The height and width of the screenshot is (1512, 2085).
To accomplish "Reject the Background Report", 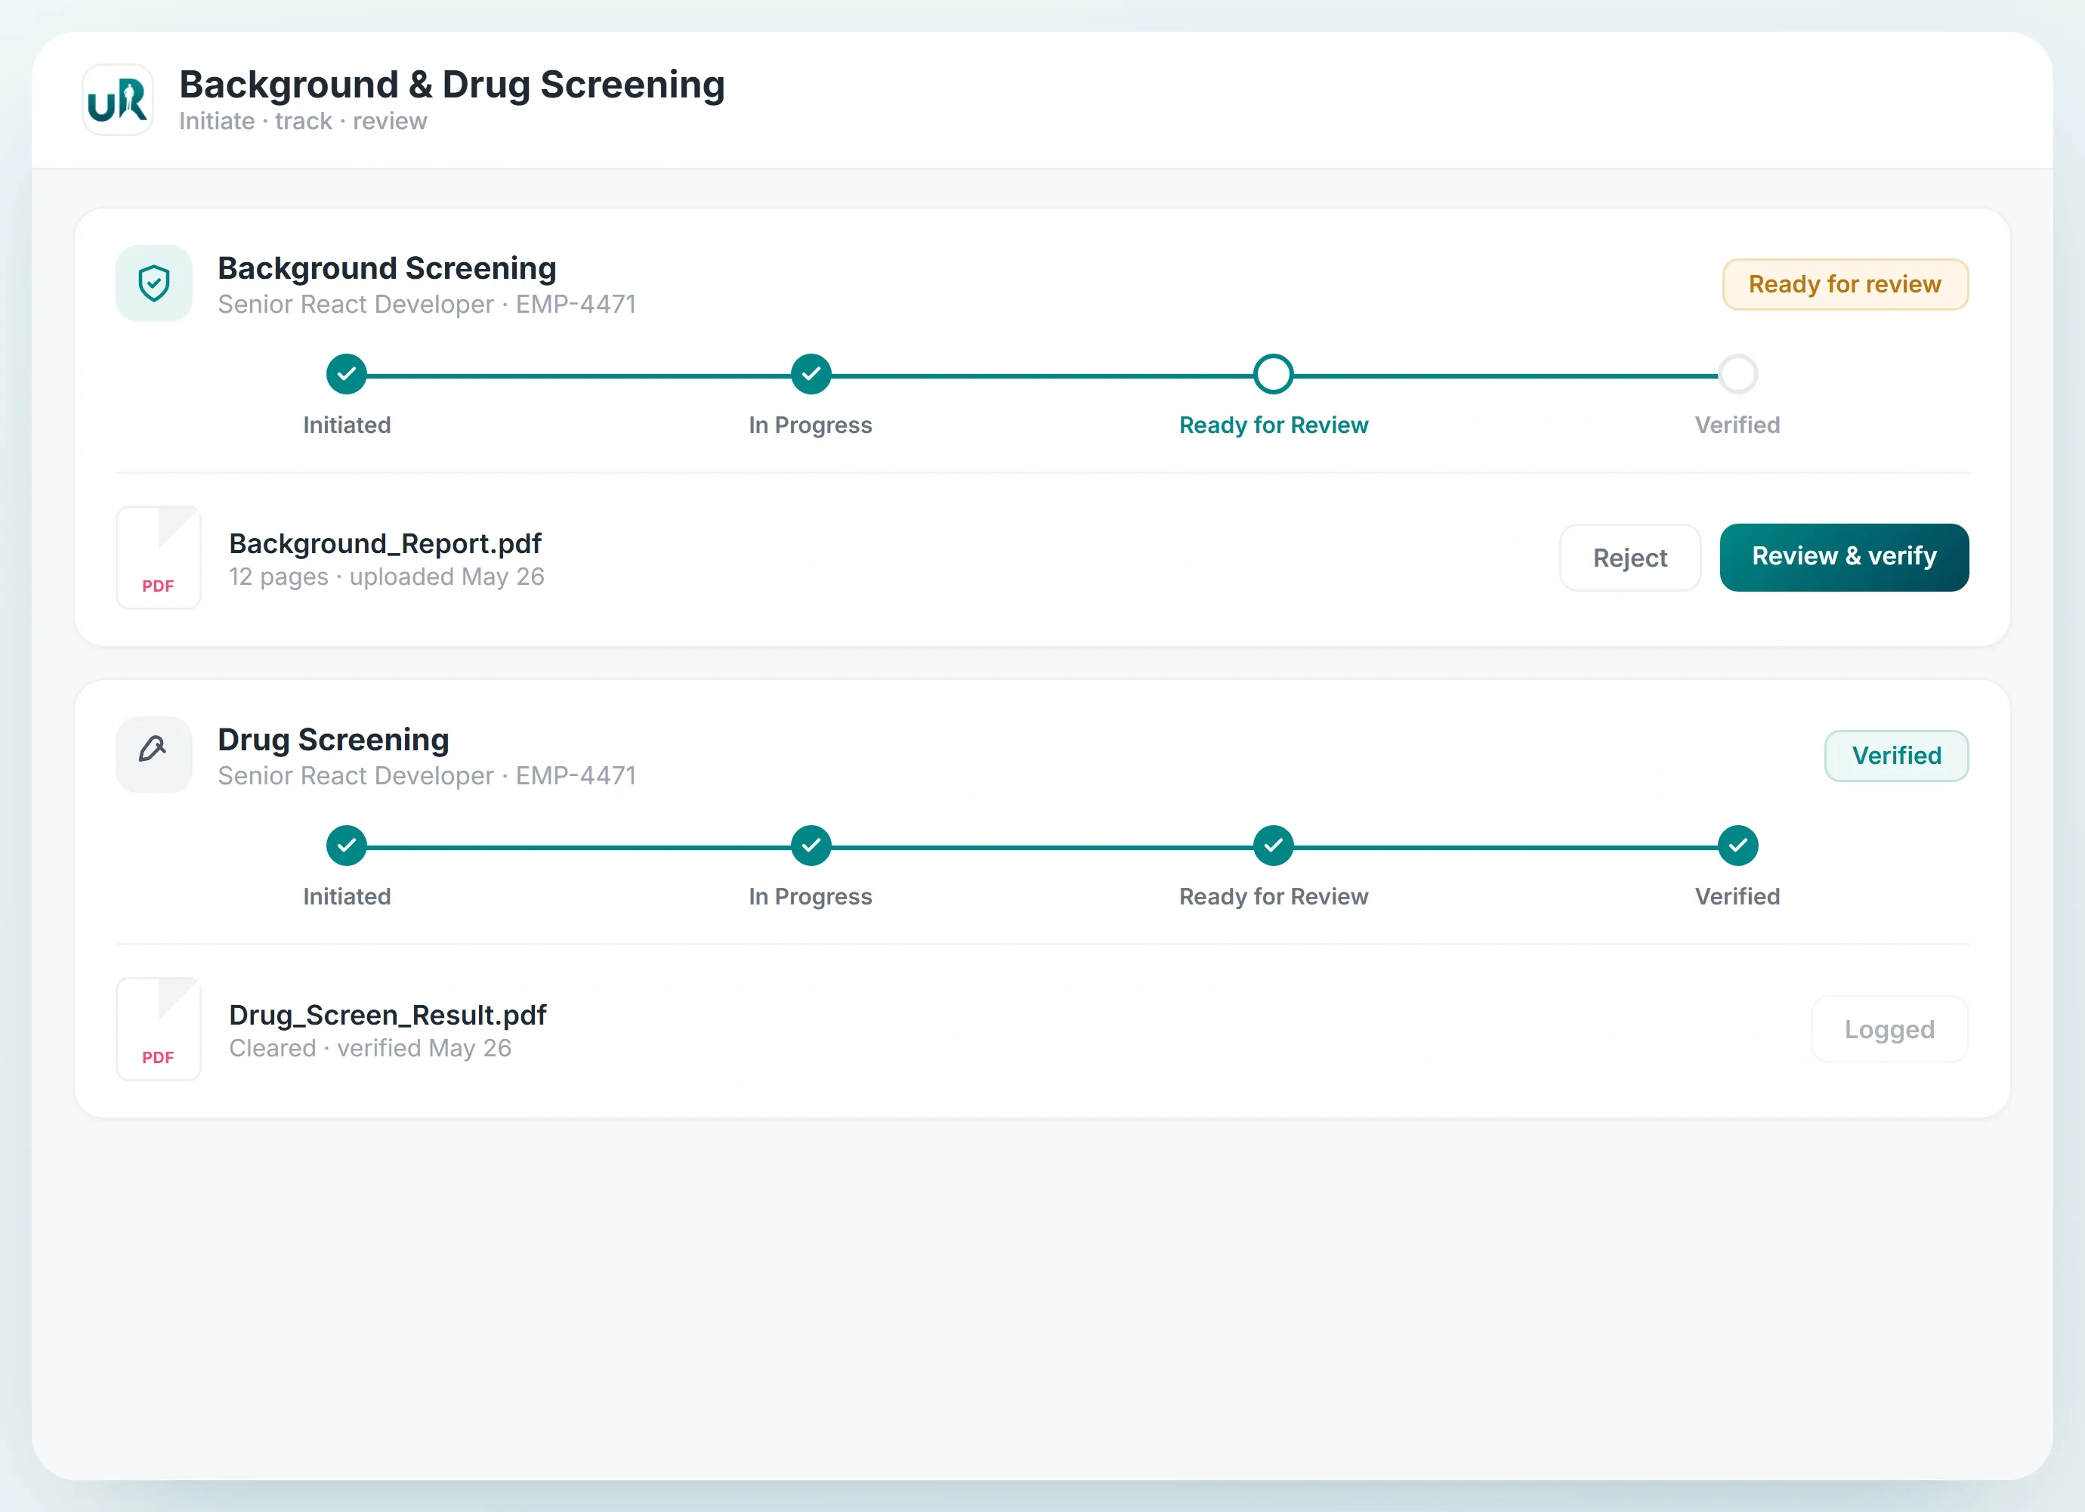I will coord(1630,558).
